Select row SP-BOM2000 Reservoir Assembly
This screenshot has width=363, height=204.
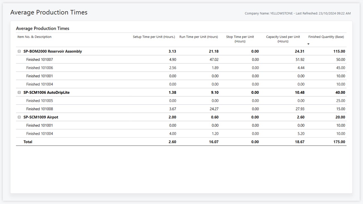pos(181,51)
